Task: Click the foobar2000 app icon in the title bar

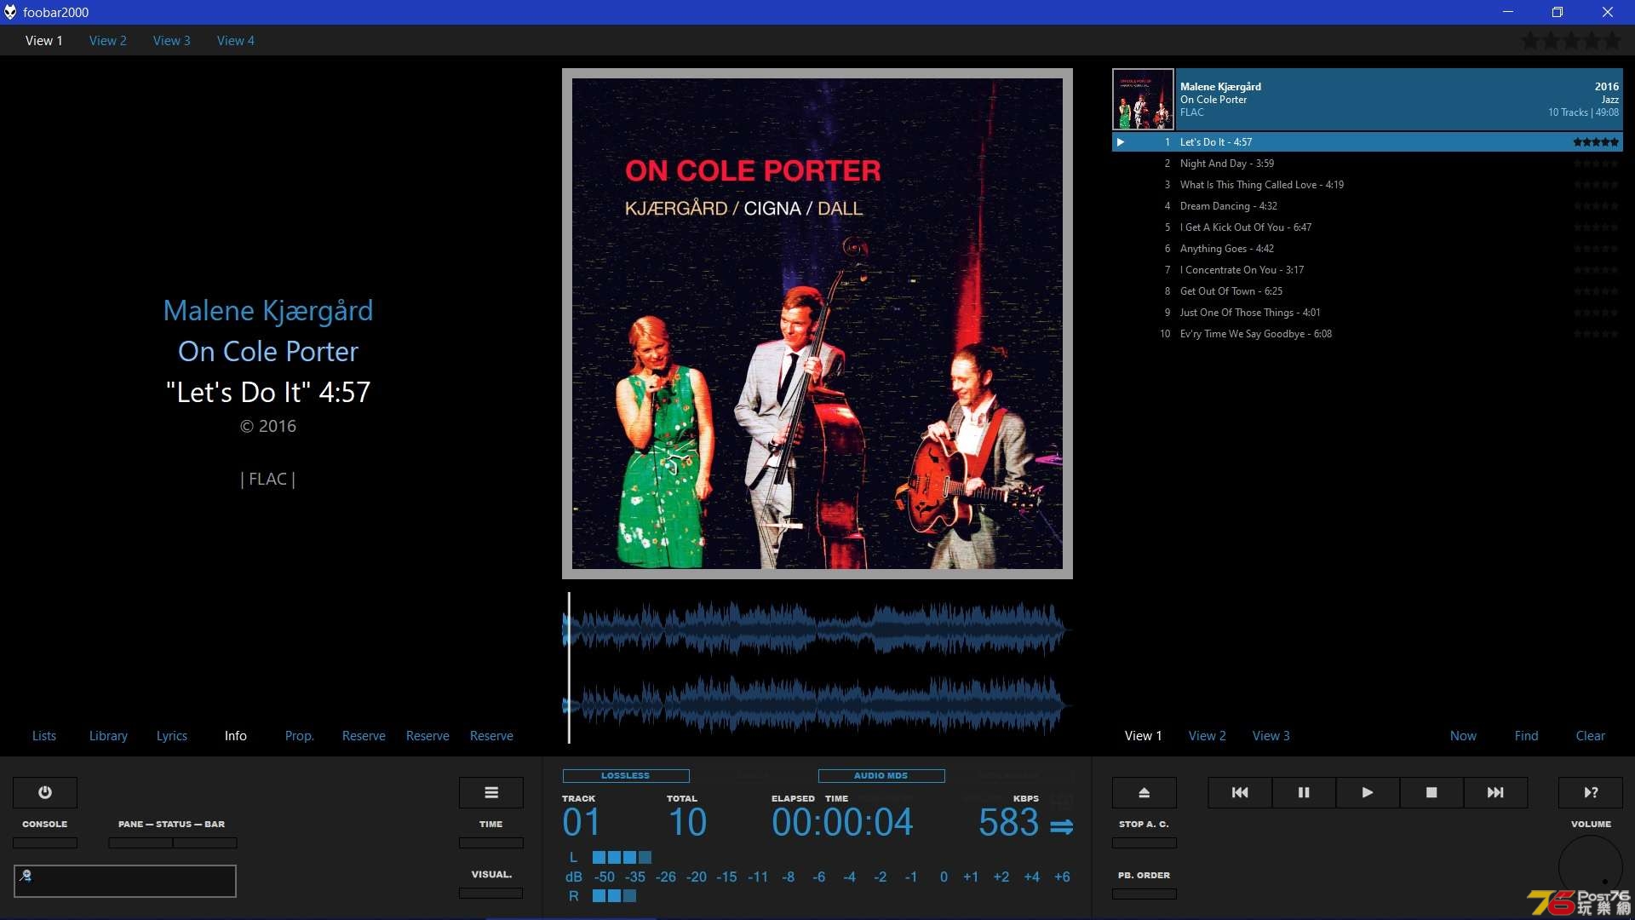Action: pyautogui.click(x=10, y=12)
